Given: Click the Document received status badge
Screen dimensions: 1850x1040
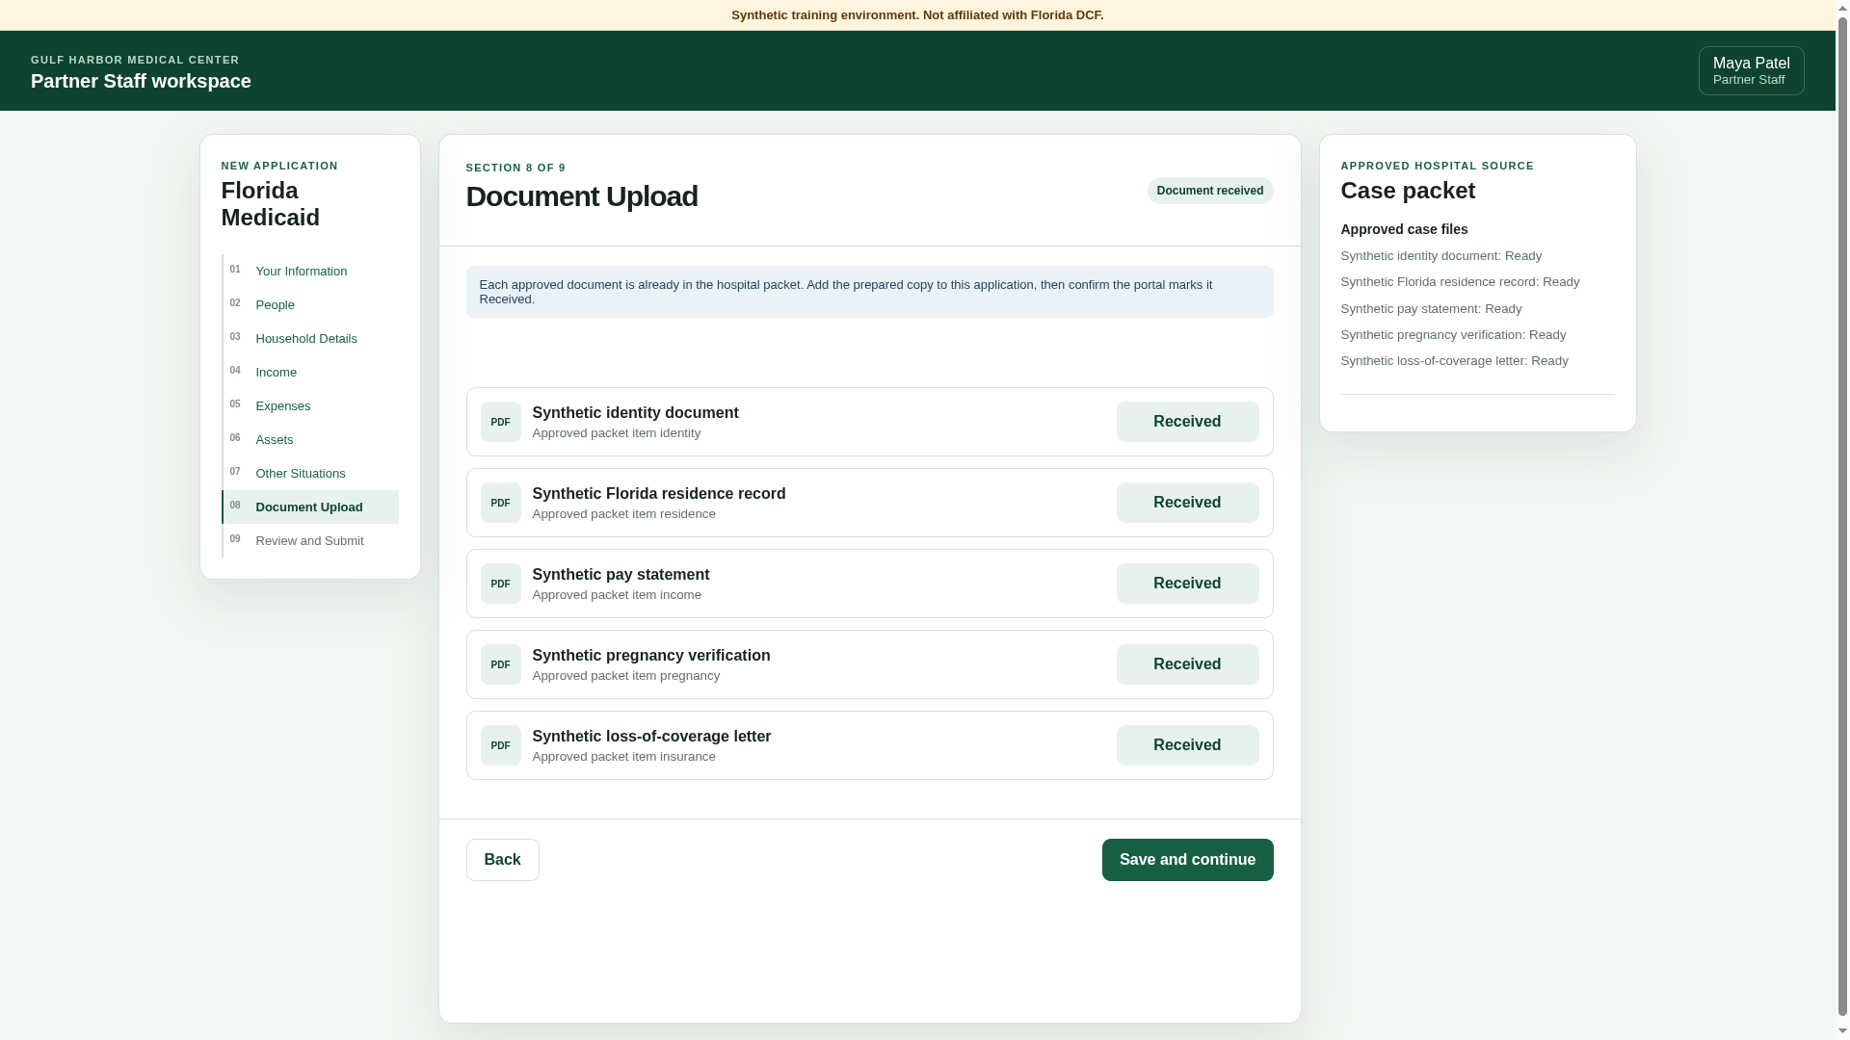Looking at the screenshot, I should pos(1210,191).
